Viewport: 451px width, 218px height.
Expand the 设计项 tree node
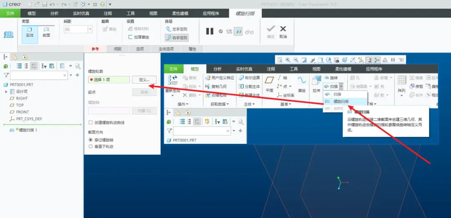6,92
